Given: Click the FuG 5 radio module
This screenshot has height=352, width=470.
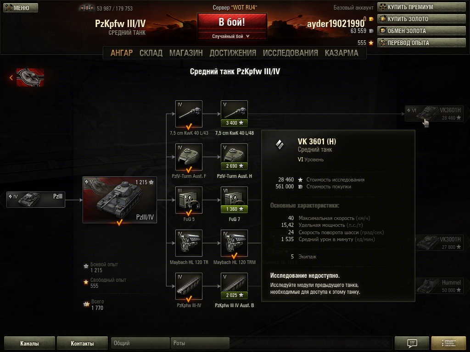Looking at the screenshot, I should (189, 200).
